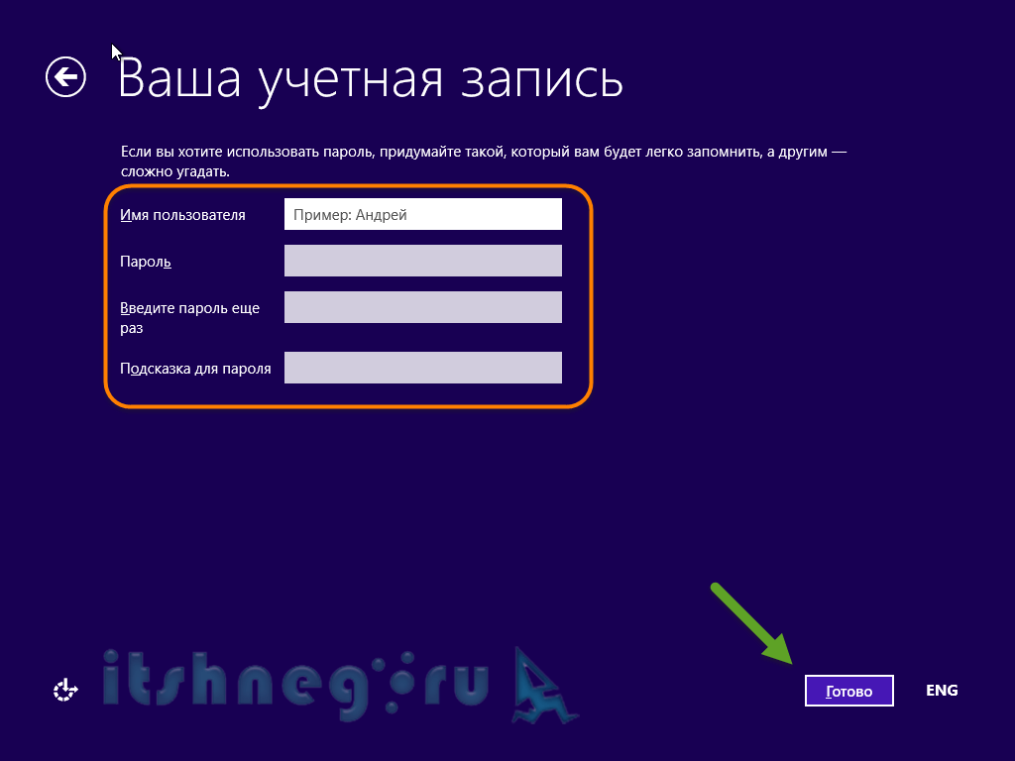Image resolution: width=1015 pixels, height=761 pixels.
Task: Click the password hint input field
Action: coord(422,368)
